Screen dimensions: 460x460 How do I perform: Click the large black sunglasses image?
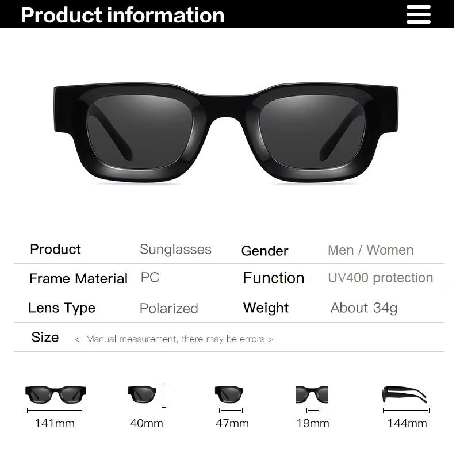(x=226, y=132)
